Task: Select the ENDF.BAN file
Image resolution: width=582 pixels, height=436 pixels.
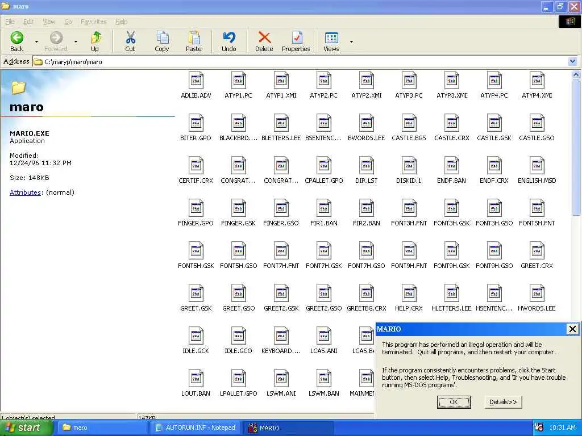Action: click(x=451, y=170)
